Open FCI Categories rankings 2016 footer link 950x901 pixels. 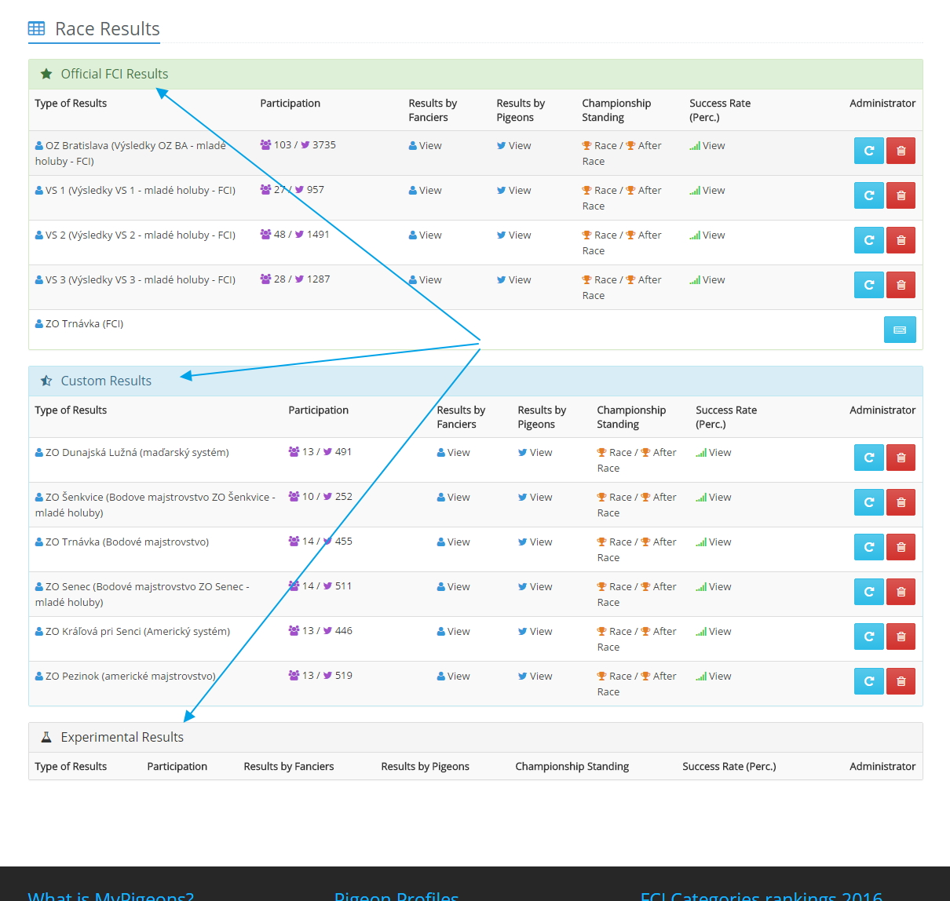click(761, 896)
